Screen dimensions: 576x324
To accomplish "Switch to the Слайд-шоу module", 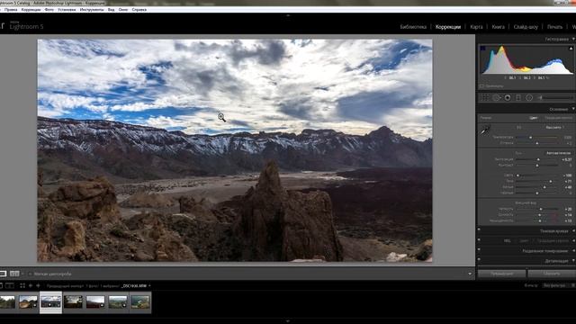I will [526, 27].
